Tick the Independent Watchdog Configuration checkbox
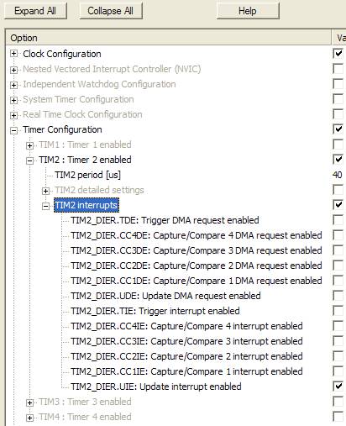The image size is (346, 426). (338, 84)
